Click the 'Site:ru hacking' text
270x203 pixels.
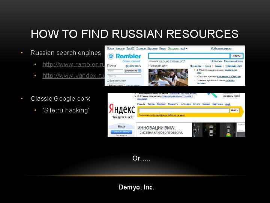pos(66,110)
